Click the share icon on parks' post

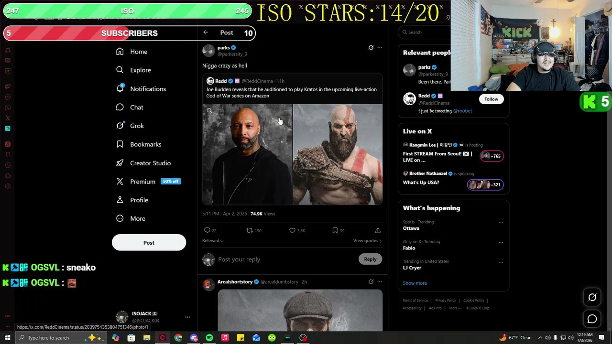(x=378, y=230)
